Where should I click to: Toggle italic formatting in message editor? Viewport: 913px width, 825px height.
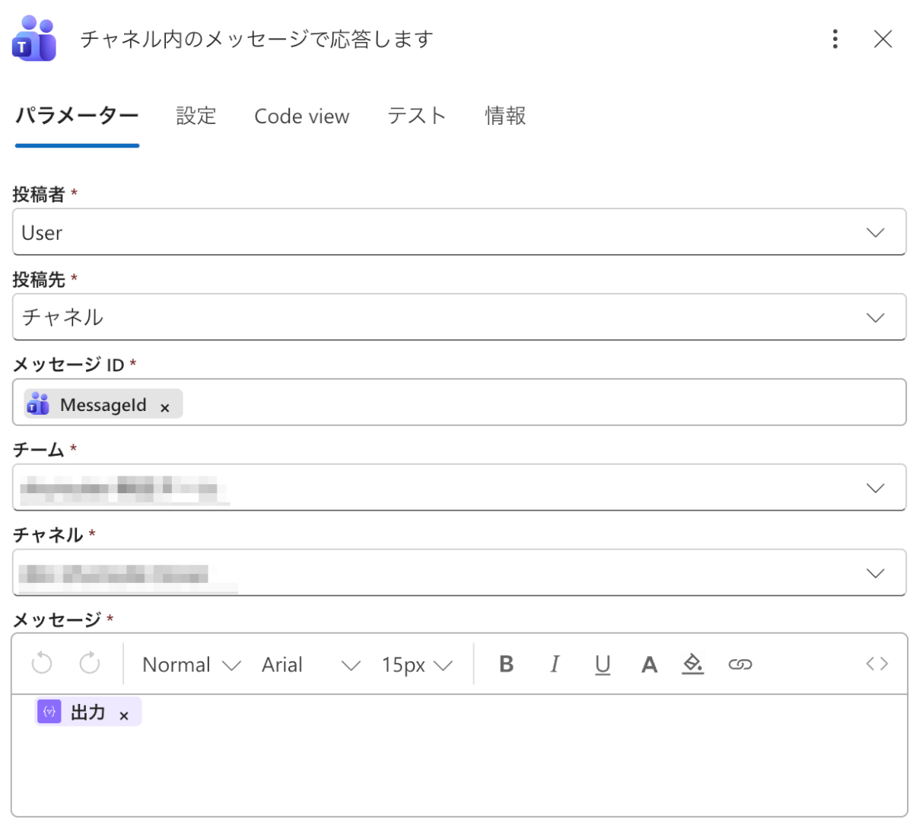[555, 664]
